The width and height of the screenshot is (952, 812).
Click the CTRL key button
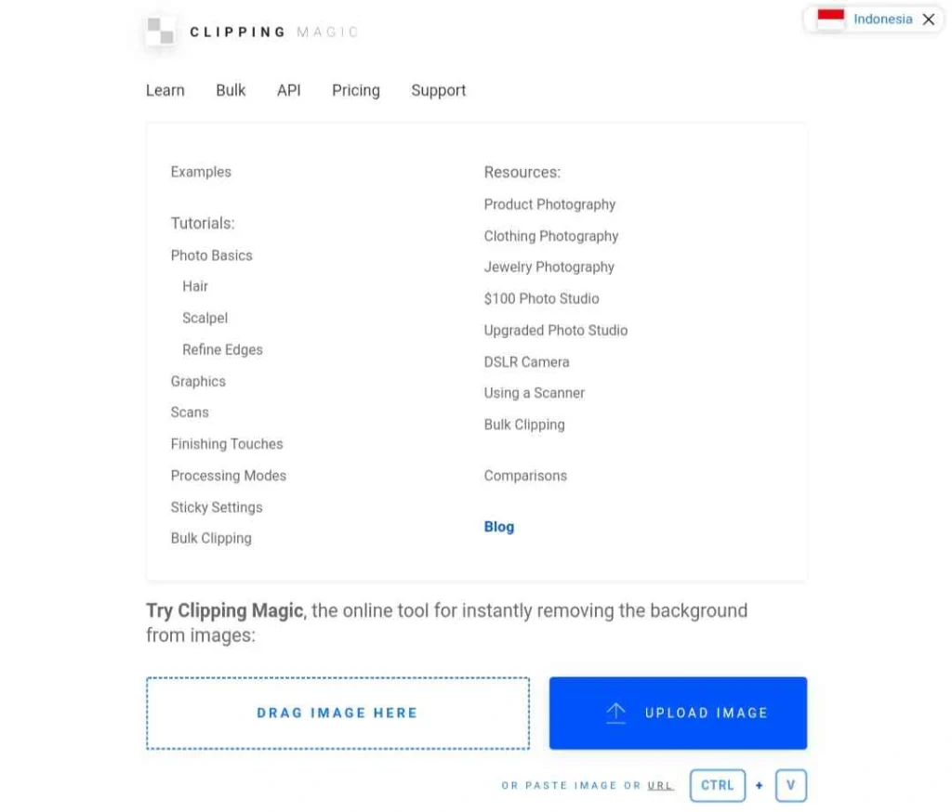[717, 785]
